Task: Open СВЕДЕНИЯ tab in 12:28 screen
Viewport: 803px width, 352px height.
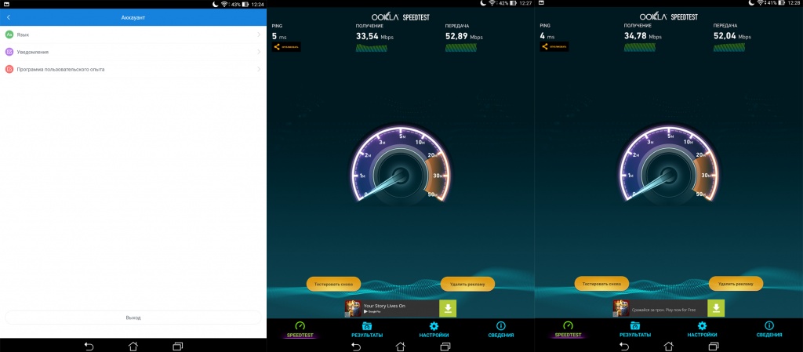Action: point(769,330)
